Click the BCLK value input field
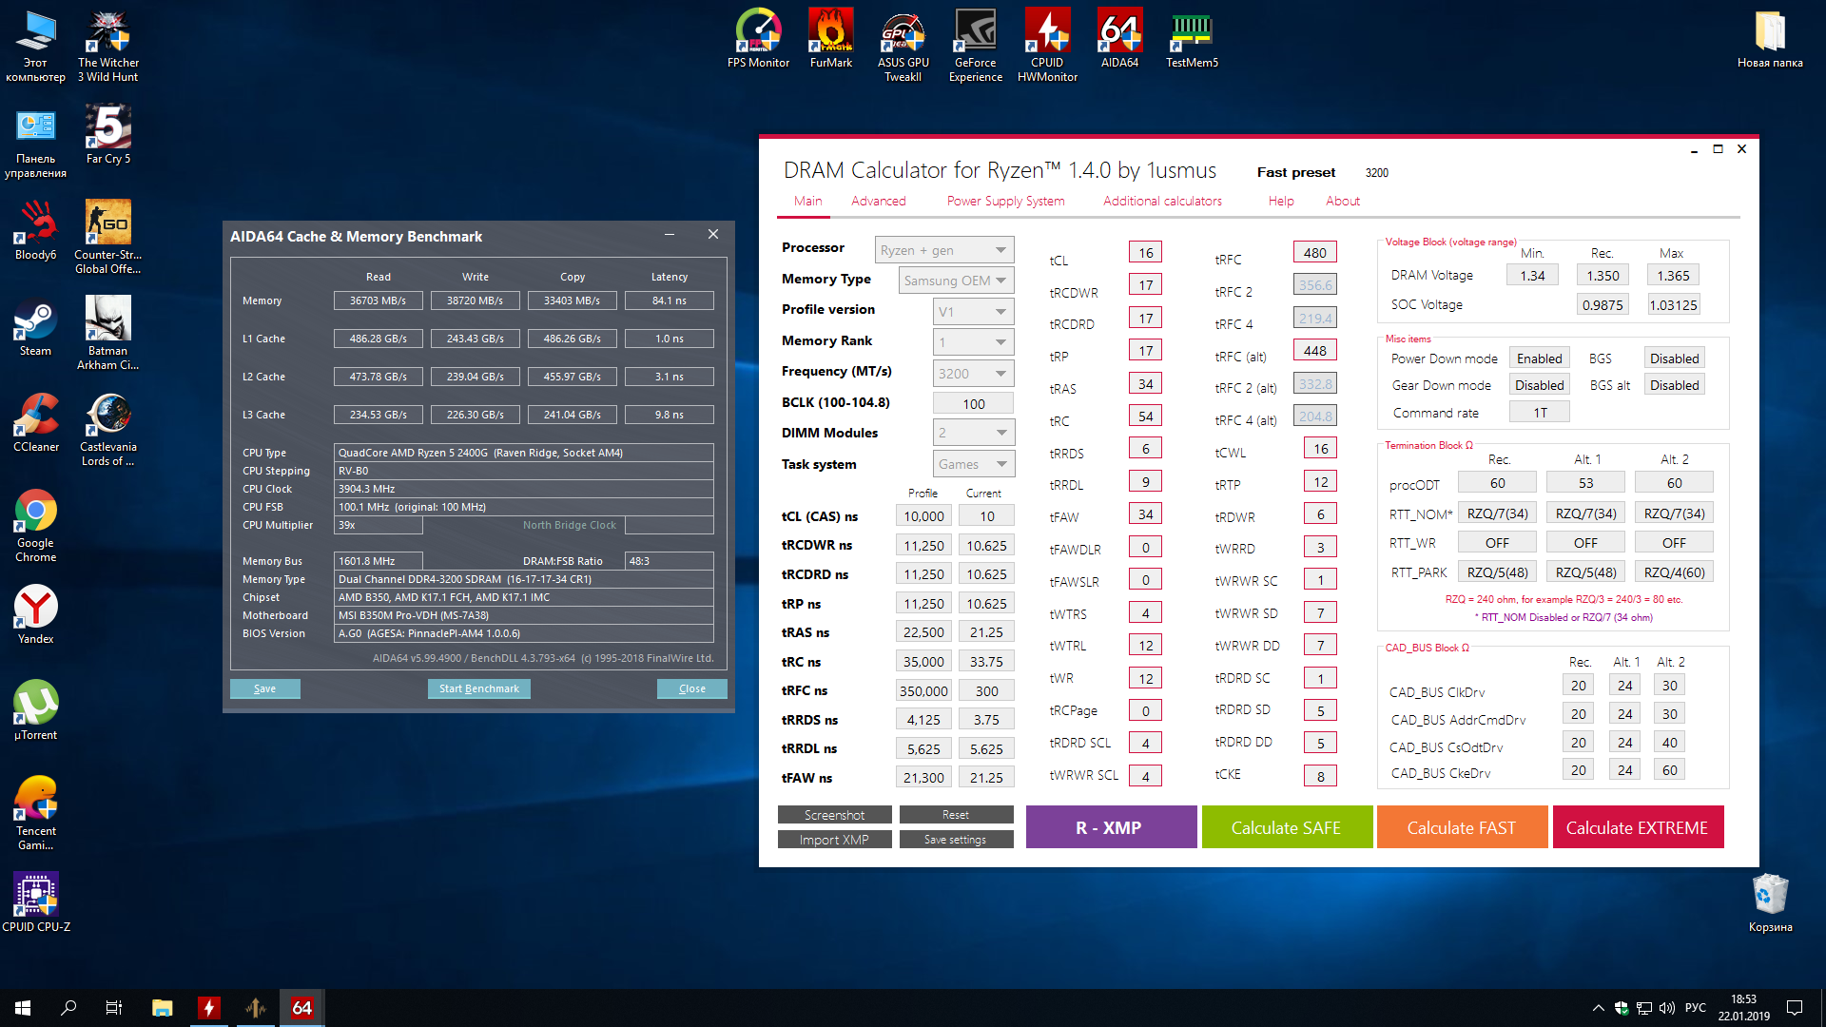 click(973, 404)
